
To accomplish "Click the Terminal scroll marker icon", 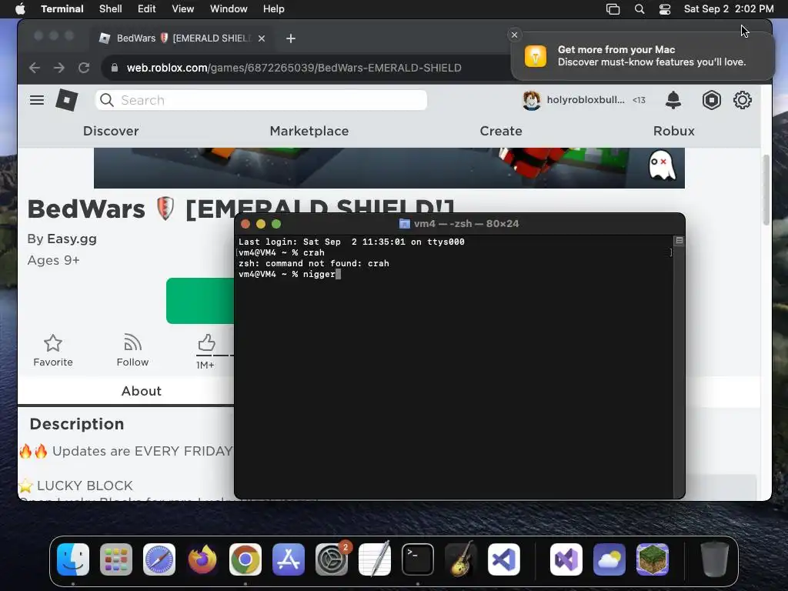I will (679, 241).
